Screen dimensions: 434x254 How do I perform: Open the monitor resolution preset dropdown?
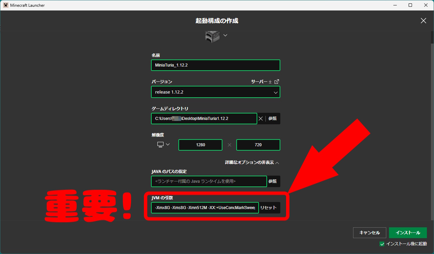(163, 145)
